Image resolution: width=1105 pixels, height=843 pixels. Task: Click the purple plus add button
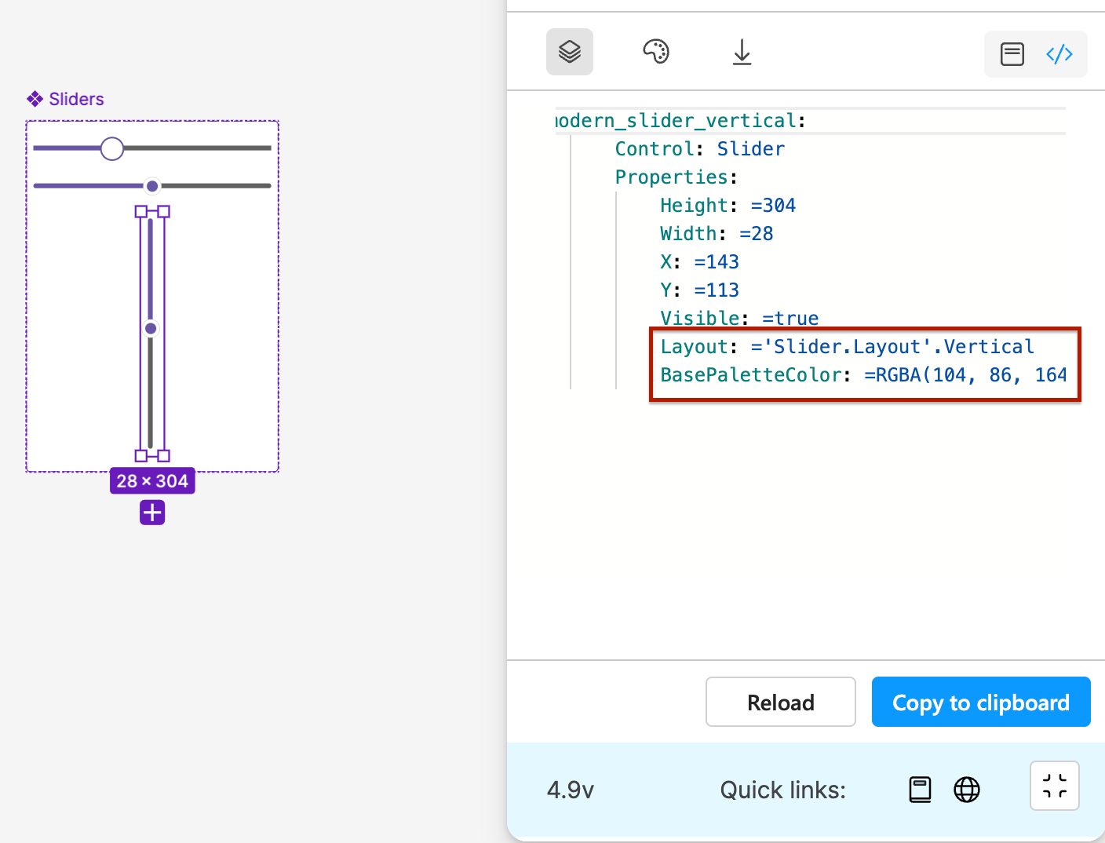(152, 513)
